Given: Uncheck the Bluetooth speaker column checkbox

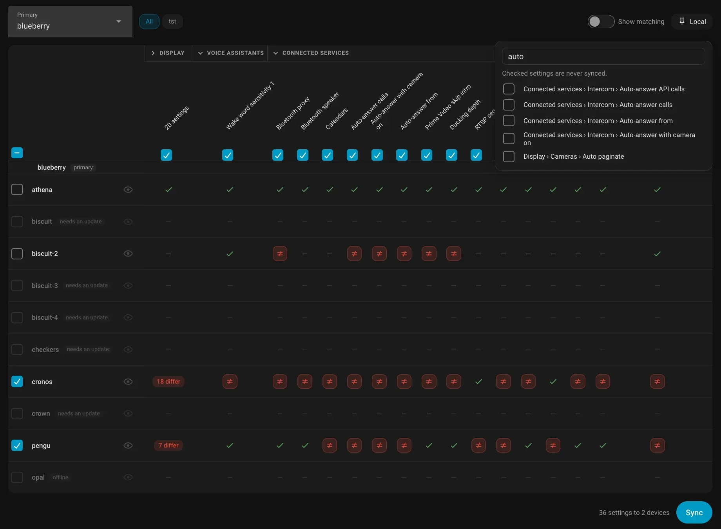Looking at the screenshot, I should pos(303,155).
